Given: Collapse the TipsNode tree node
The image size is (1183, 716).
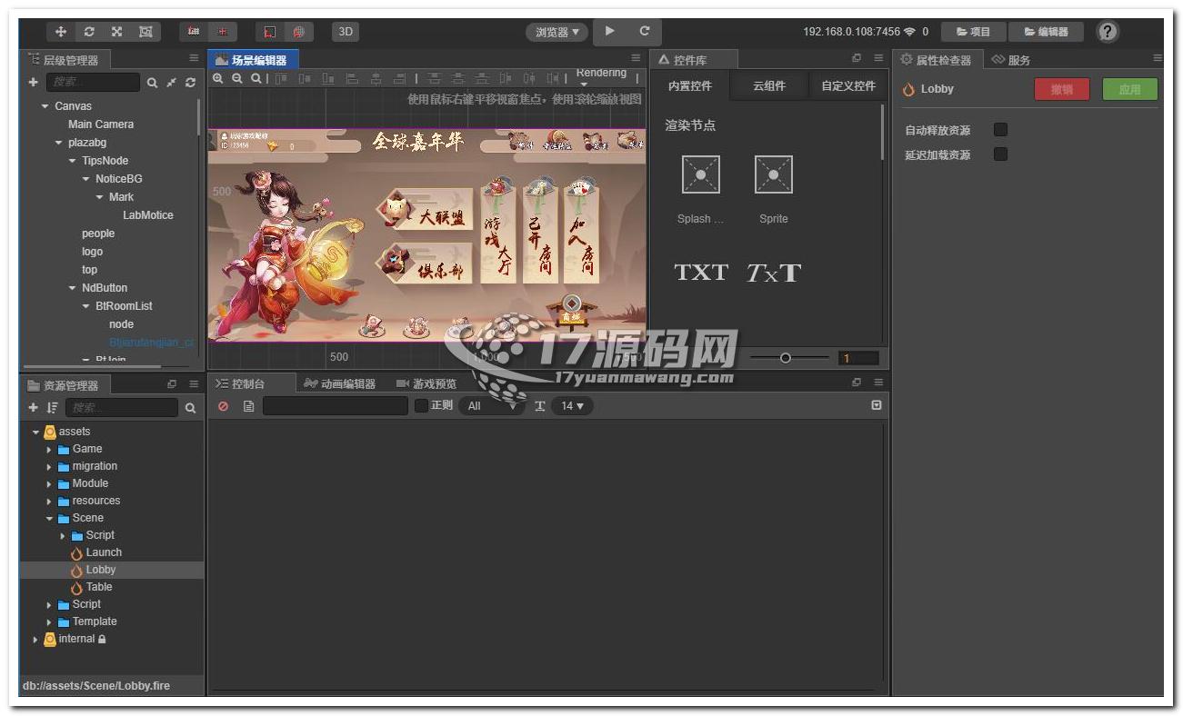Looking at the screenshot, I should 73,161.
